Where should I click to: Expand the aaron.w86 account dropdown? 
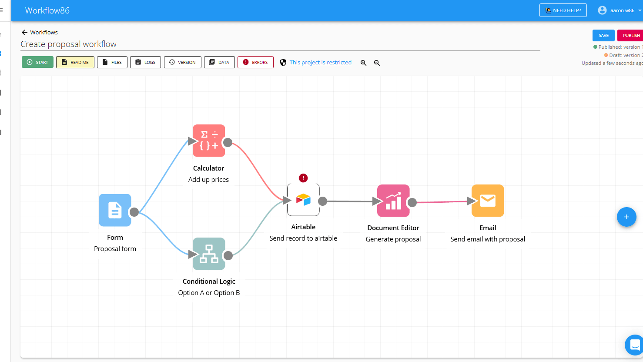click(x=640, y=10)
